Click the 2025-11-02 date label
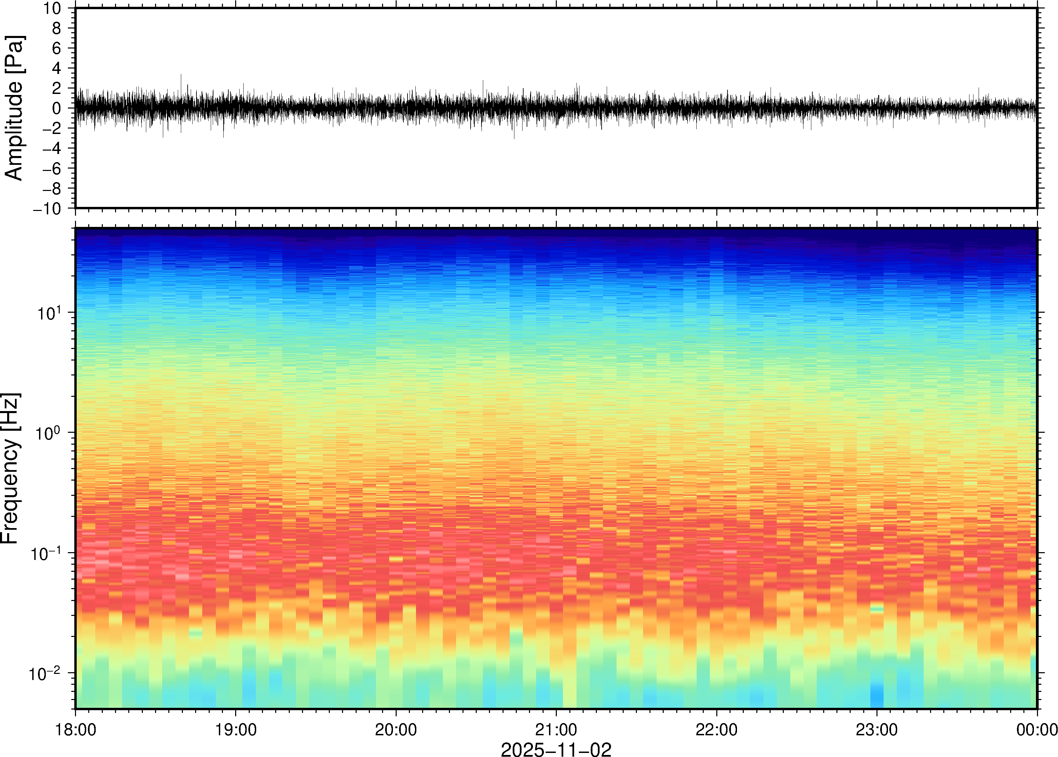Screen dimensions: 1058x757 click(556, 749)
